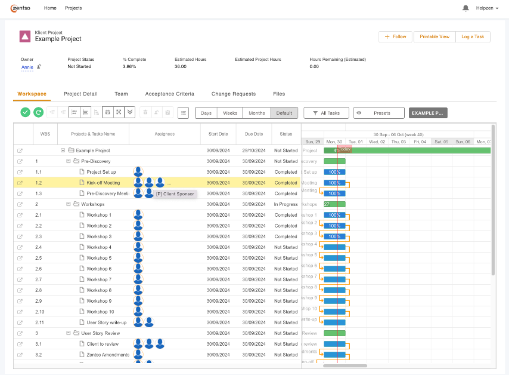Click the fullscreen expand arrows icon
This screenshot has width=509, height=375.
coord(119,112)
